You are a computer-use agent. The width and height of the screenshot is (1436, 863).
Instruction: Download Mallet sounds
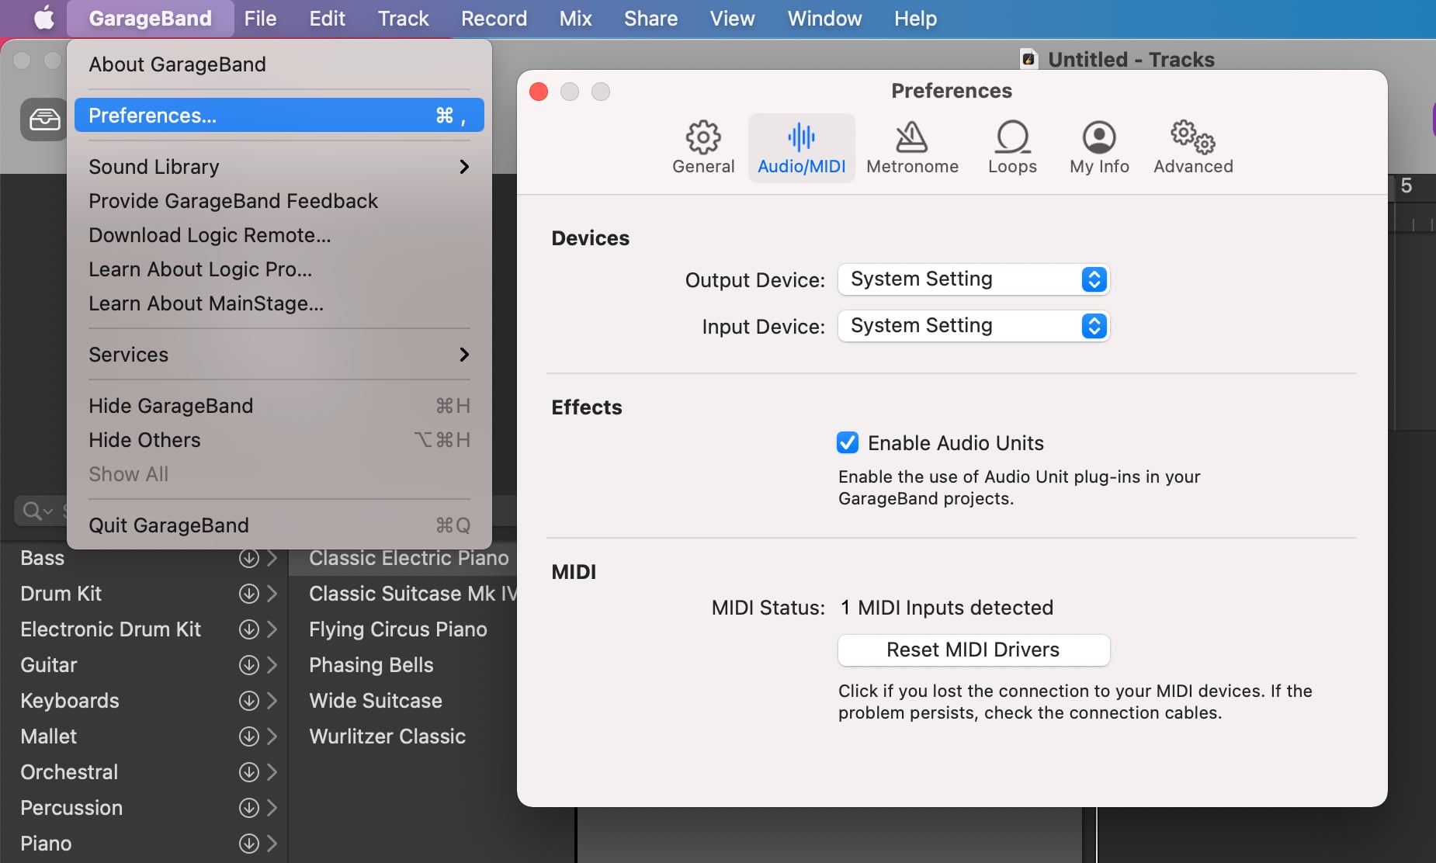248,736
